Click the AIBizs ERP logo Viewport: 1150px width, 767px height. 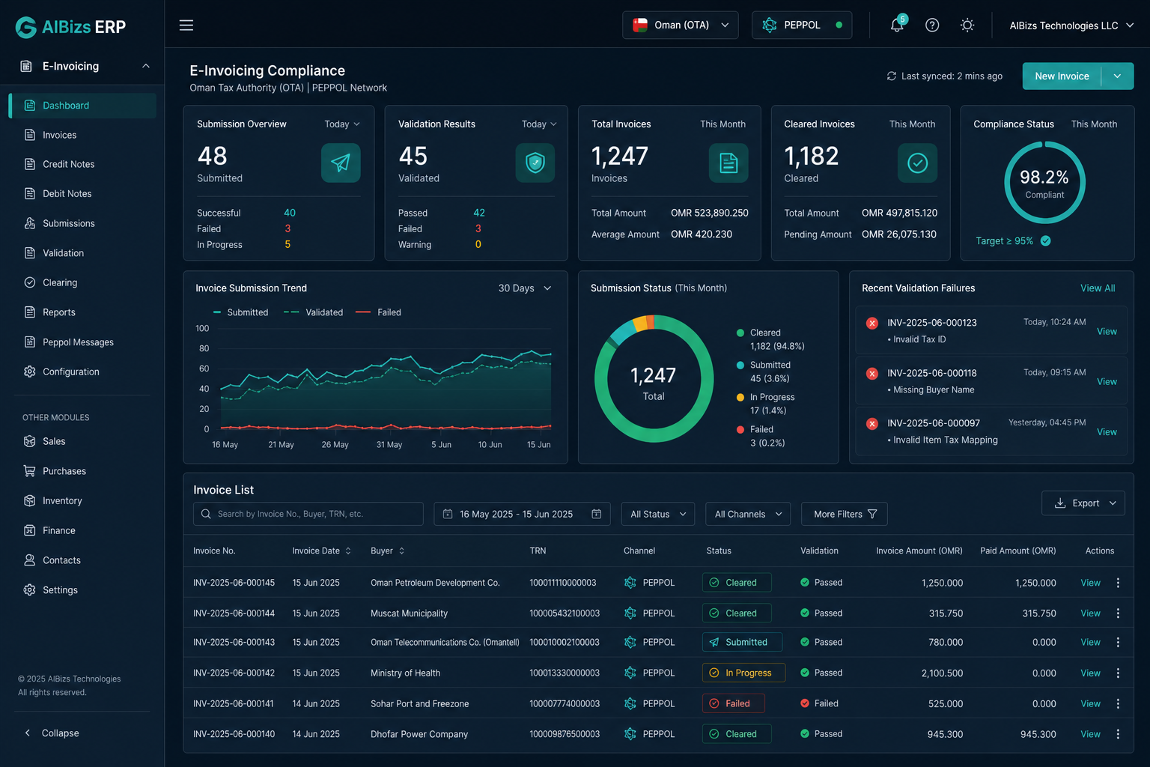(x=71, y=27)
